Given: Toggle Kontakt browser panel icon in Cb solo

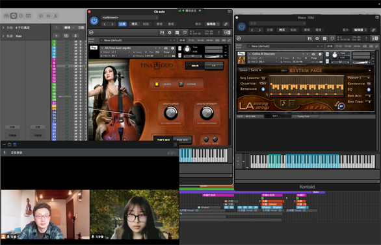Looking at the screenshot, I should tap(227, 32).
